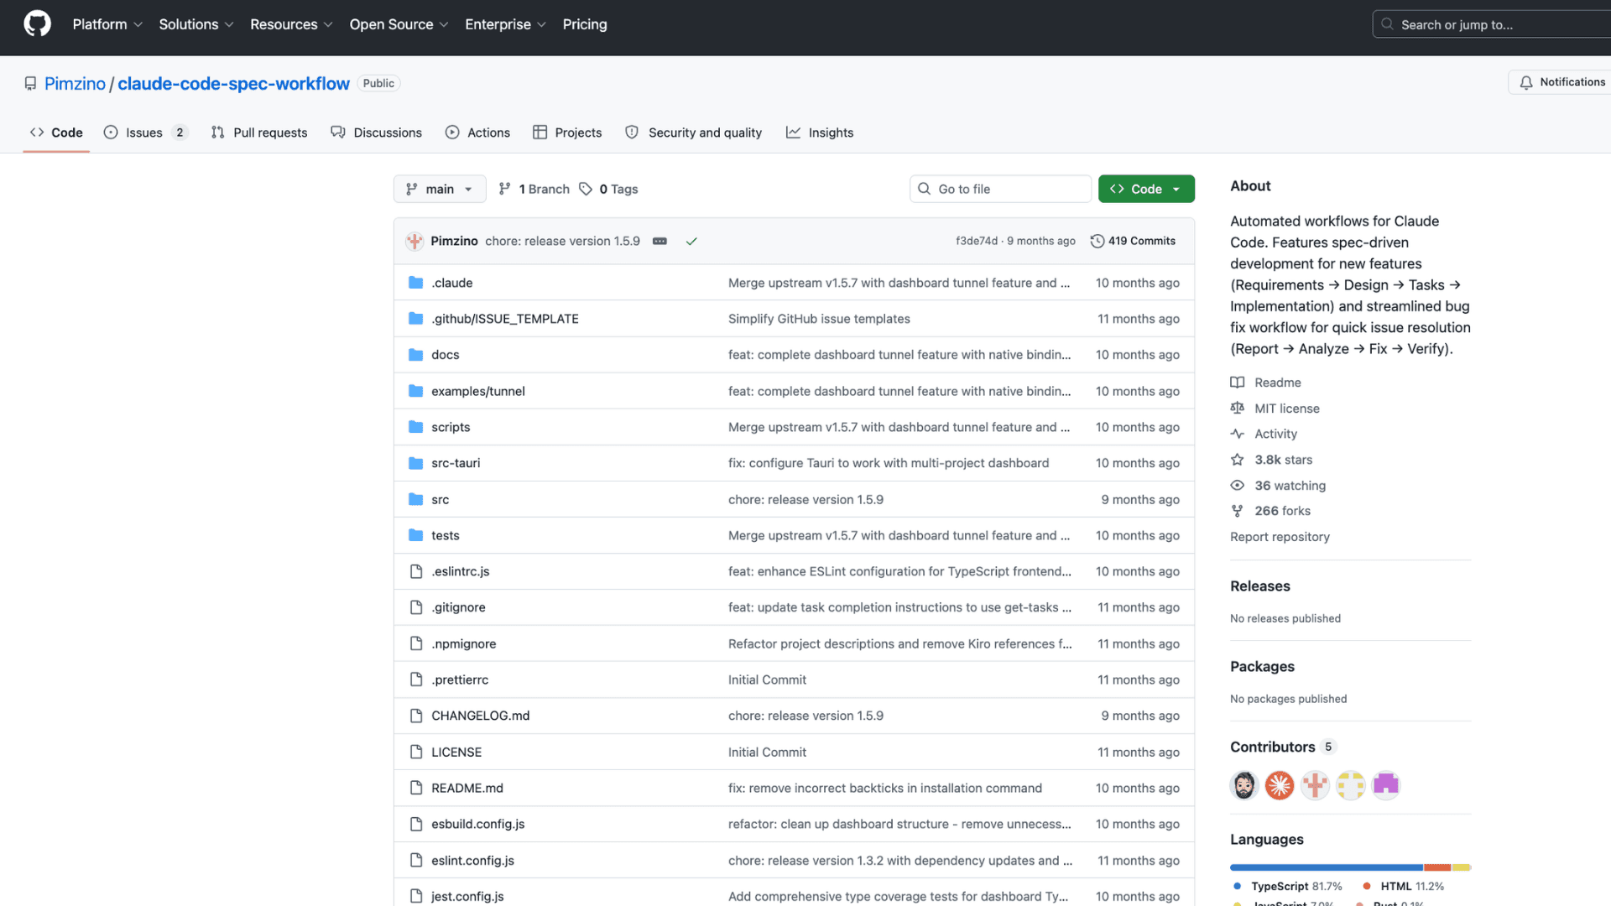Expand commit message ellipsis button

[x=660, y=242]
